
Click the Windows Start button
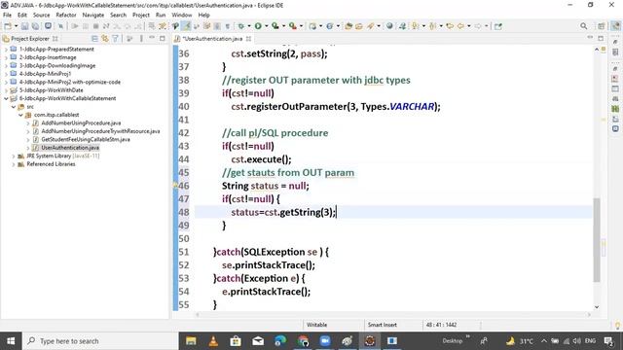pyautogui.click(x=11, y=341)
